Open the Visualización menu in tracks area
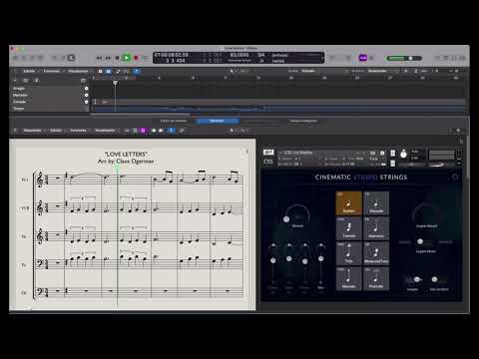The image size is (479, 359). 78,71
